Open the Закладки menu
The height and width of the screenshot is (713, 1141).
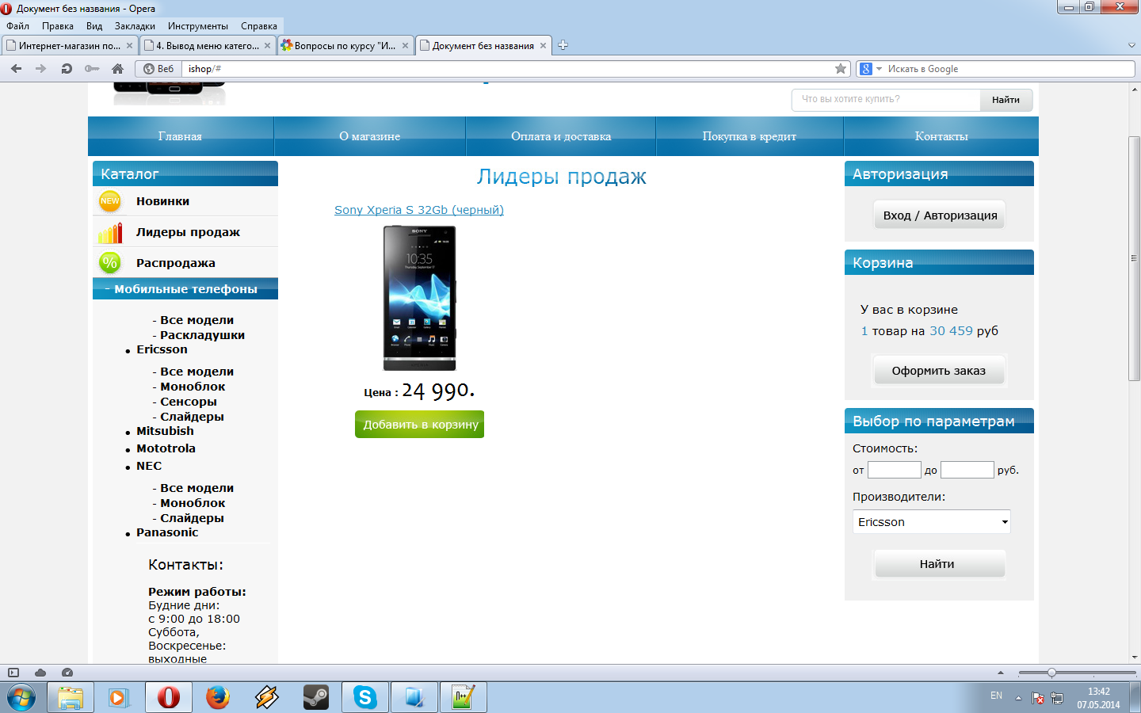135,26
